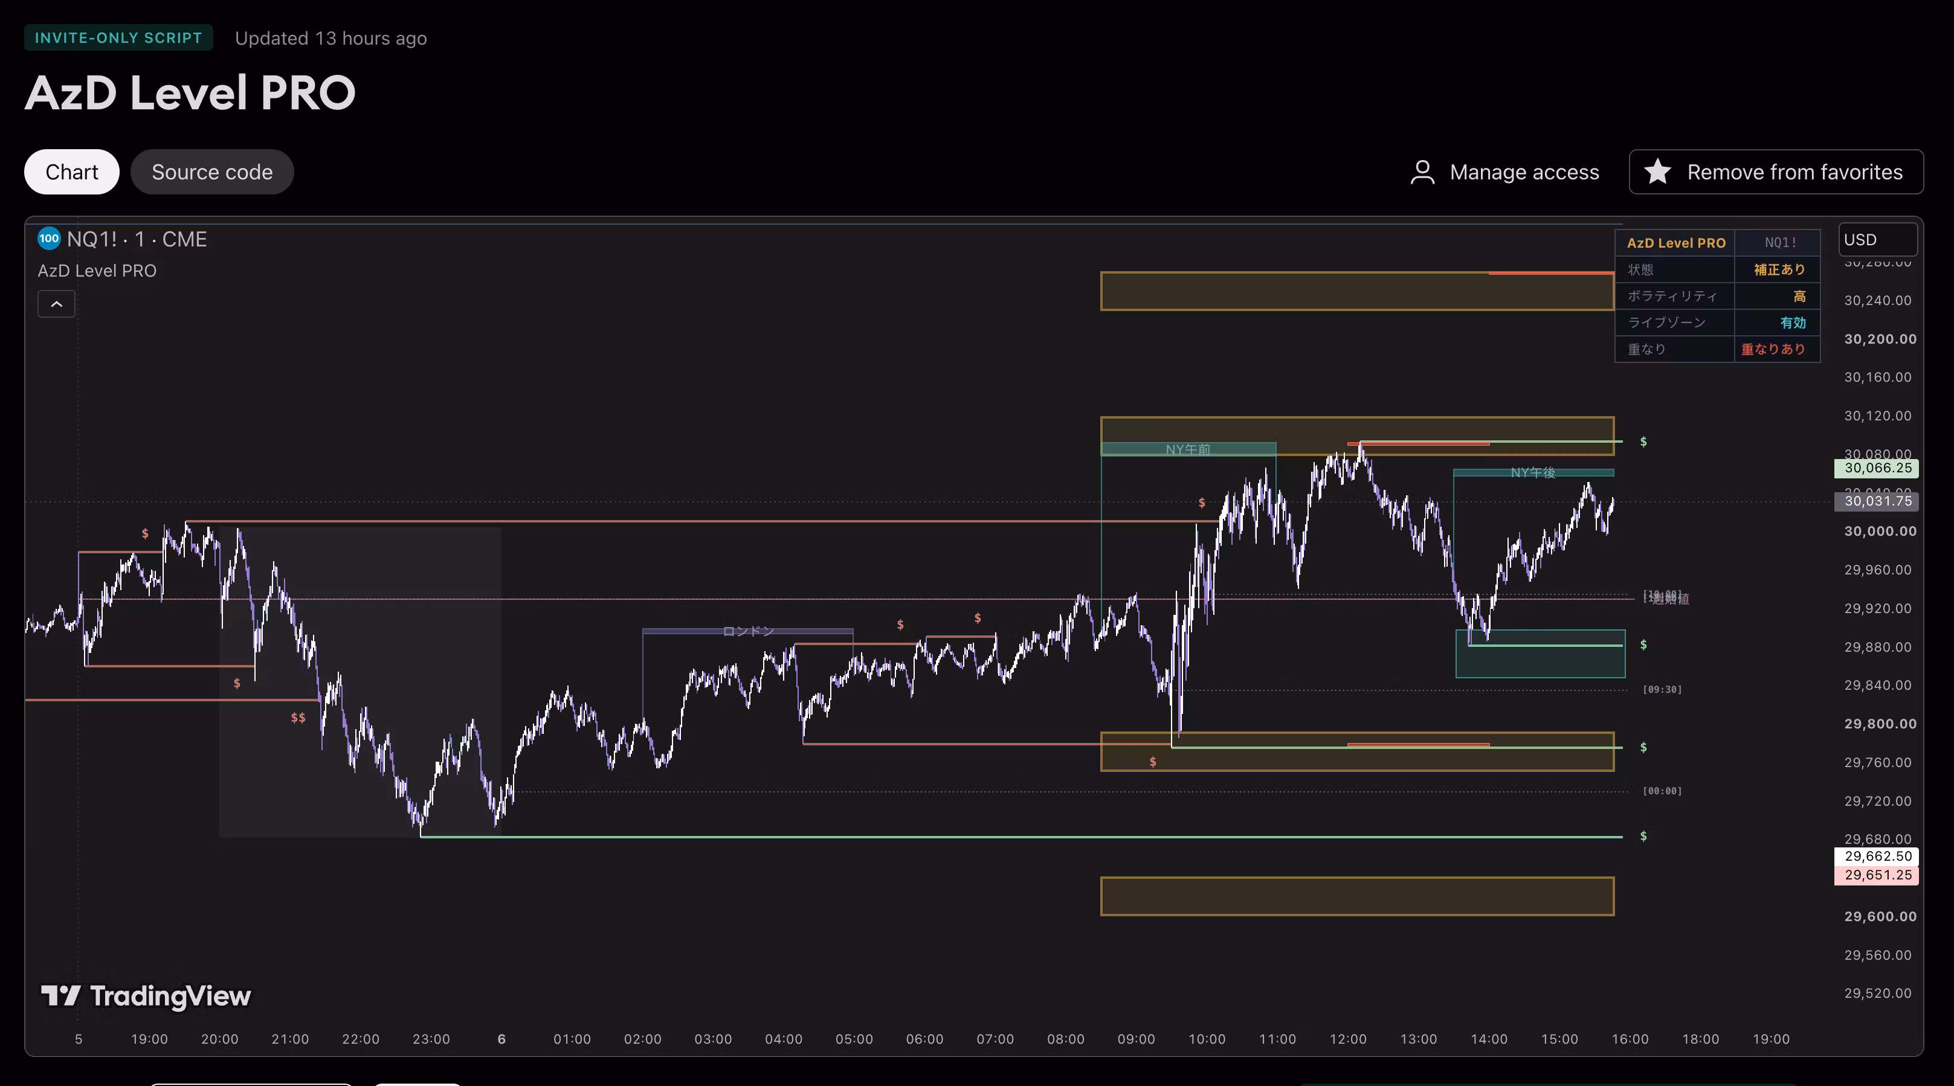Click the NQ1! cell in info table

[1778, 243]
